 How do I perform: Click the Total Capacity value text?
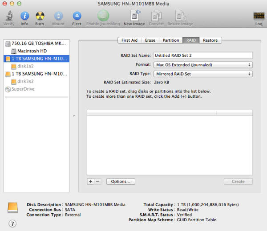pos(208,204)
